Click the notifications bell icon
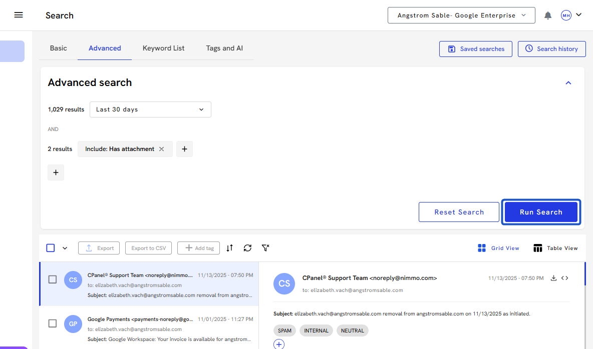593x349 pixels. (x=548, y=15)
